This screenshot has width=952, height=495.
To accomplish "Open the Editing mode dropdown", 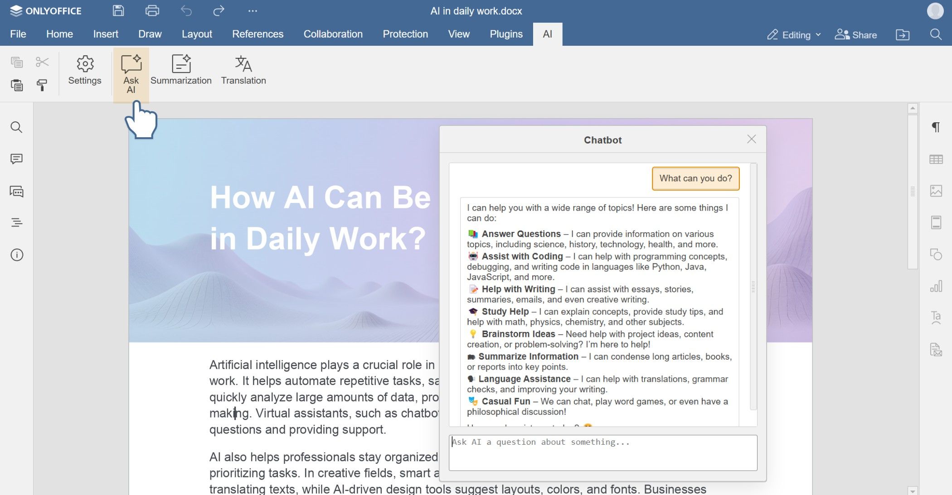I will click(794, 35).
